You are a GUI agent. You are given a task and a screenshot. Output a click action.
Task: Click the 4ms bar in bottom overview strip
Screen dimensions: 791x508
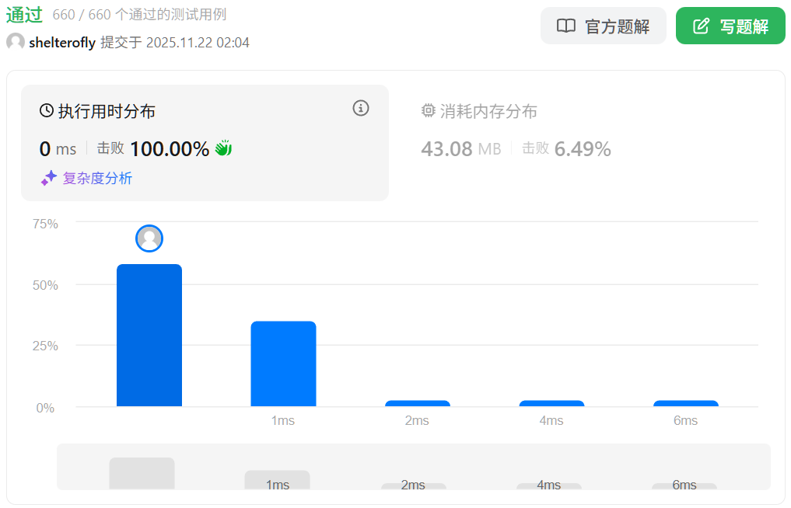pos(548,485)
